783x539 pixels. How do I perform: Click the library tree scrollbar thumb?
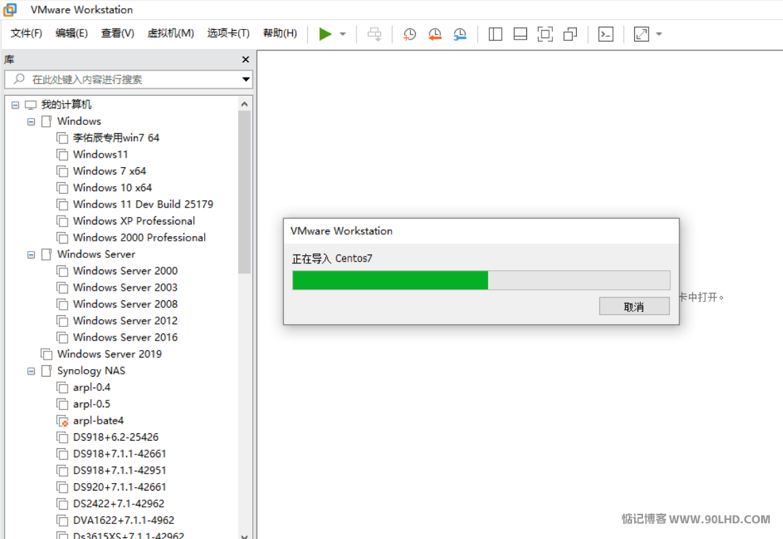[244, 192]
